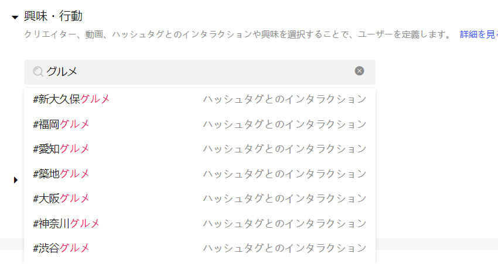Select the #福岡グルメ suggestion
The height and width of the screenshot is (264, 498).
tap(199, 124)
